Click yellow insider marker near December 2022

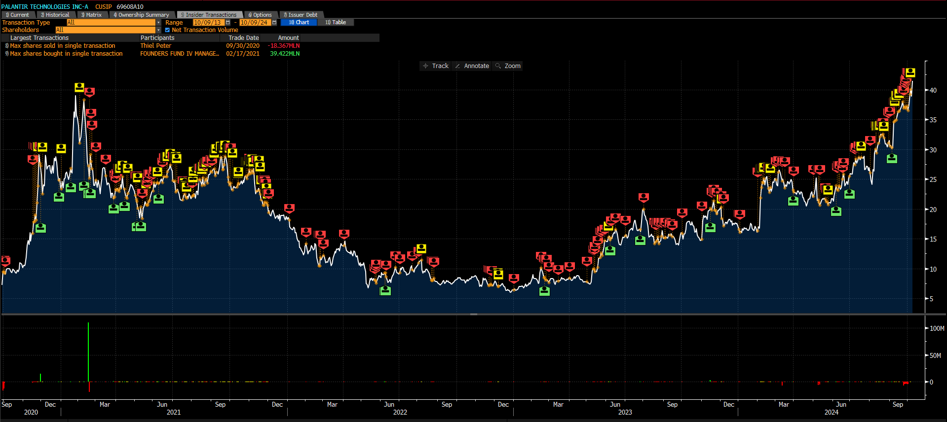(498, 275)
